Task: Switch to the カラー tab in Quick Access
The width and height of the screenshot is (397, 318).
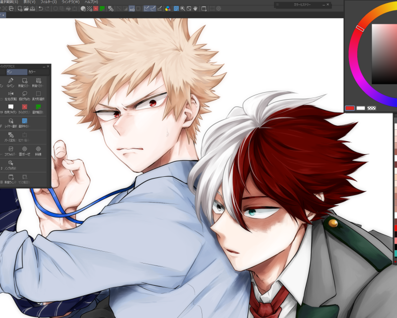Action: (38, 72)
